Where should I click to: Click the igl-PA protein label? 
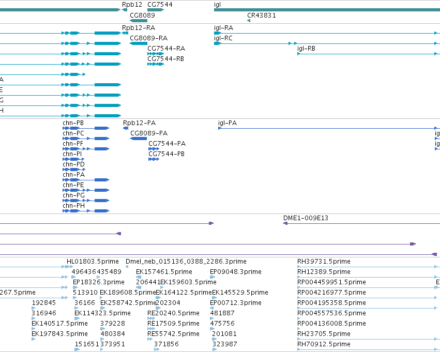click(x=227, y=123)
